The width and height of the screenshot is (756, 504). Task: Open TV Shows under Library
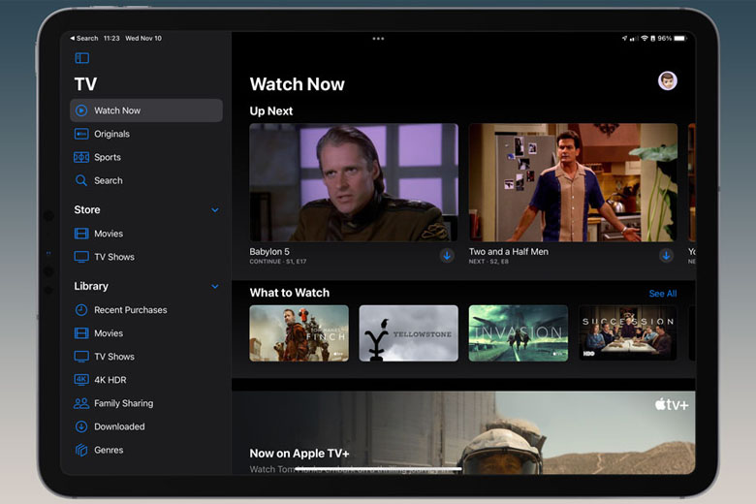pyautogui.click(x=146, y=357)
